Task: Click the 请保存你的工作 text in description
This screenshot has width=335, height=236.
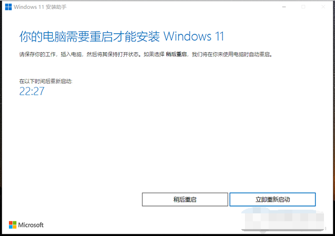Action: tap(37, 54)
